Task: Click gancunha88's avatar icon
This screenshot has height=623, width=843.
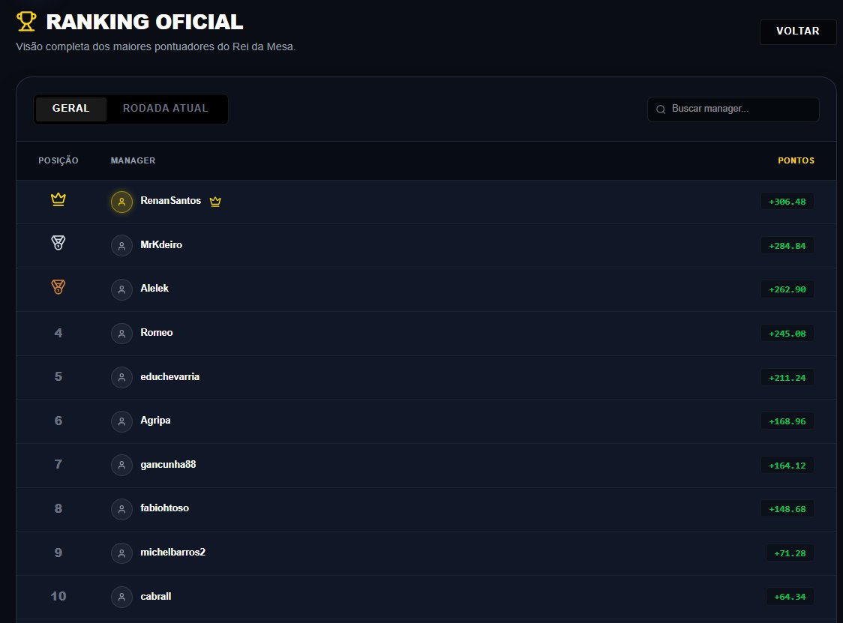Action: [x=121, y=465]
